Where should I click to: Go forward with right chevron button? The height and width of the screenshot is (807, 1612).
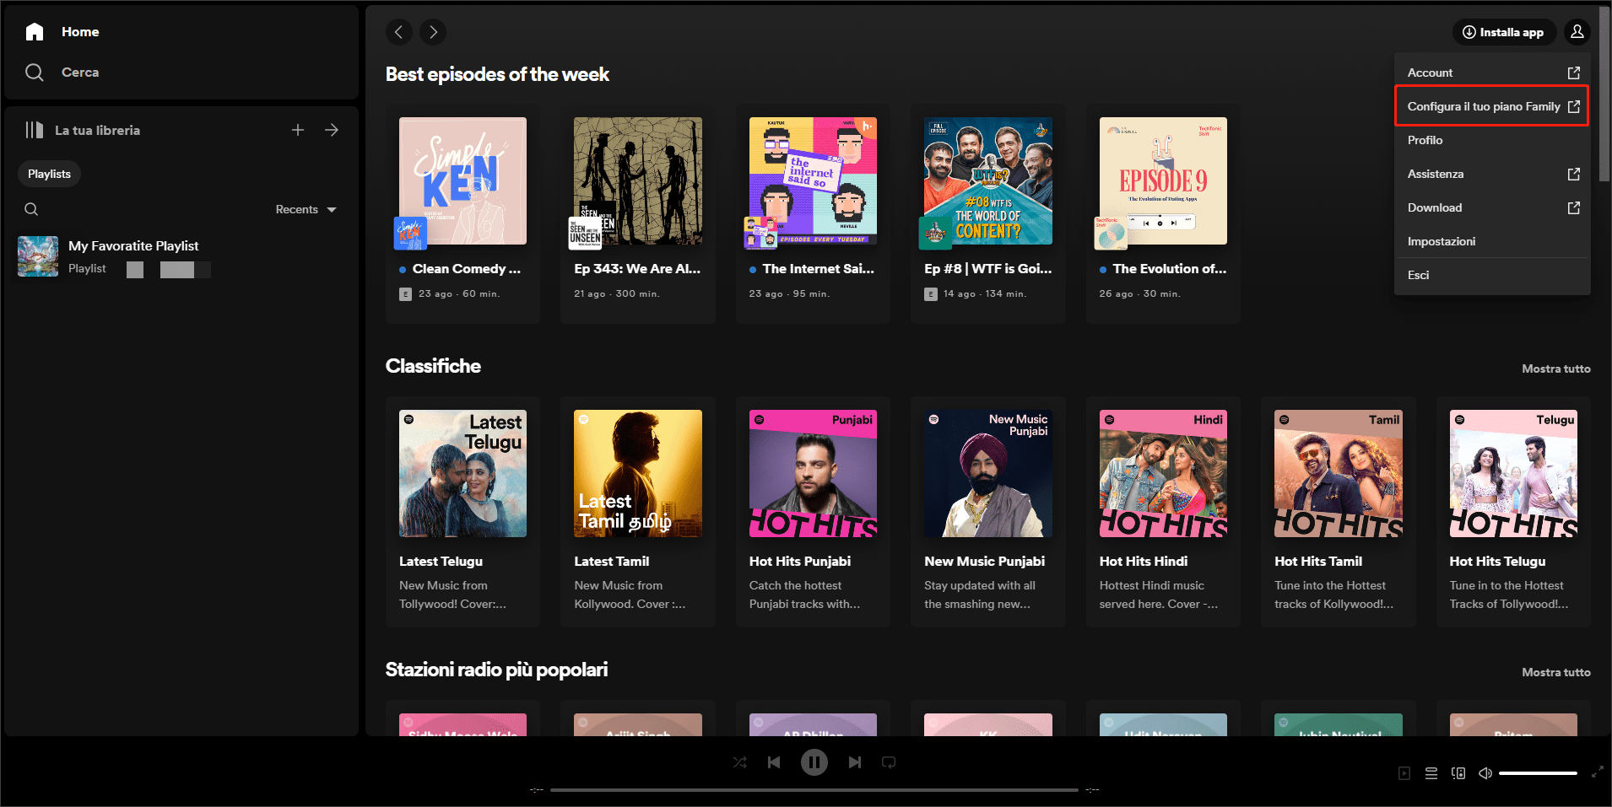(x=433, y=32)
